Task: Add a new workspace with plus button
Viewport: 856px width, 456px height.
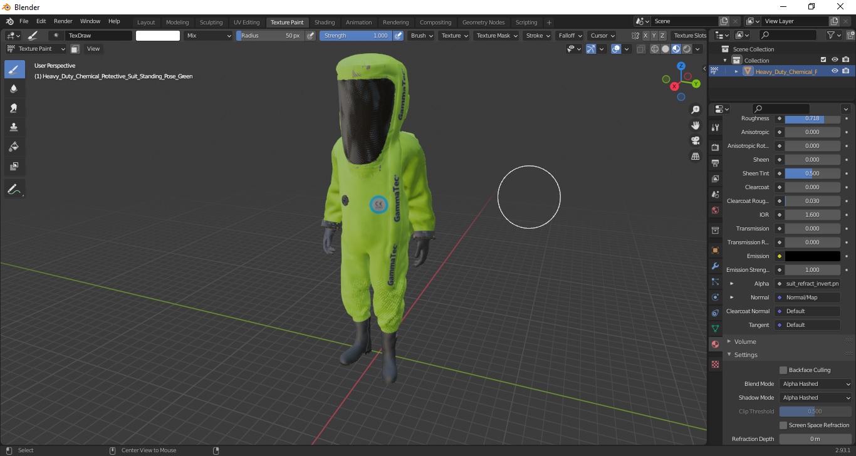Action: point(550,23)
